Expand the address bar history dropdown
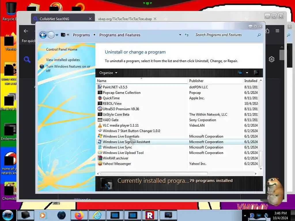Image resolution: width=295 pixels, height=221 pixels. [x=180, y=35]
